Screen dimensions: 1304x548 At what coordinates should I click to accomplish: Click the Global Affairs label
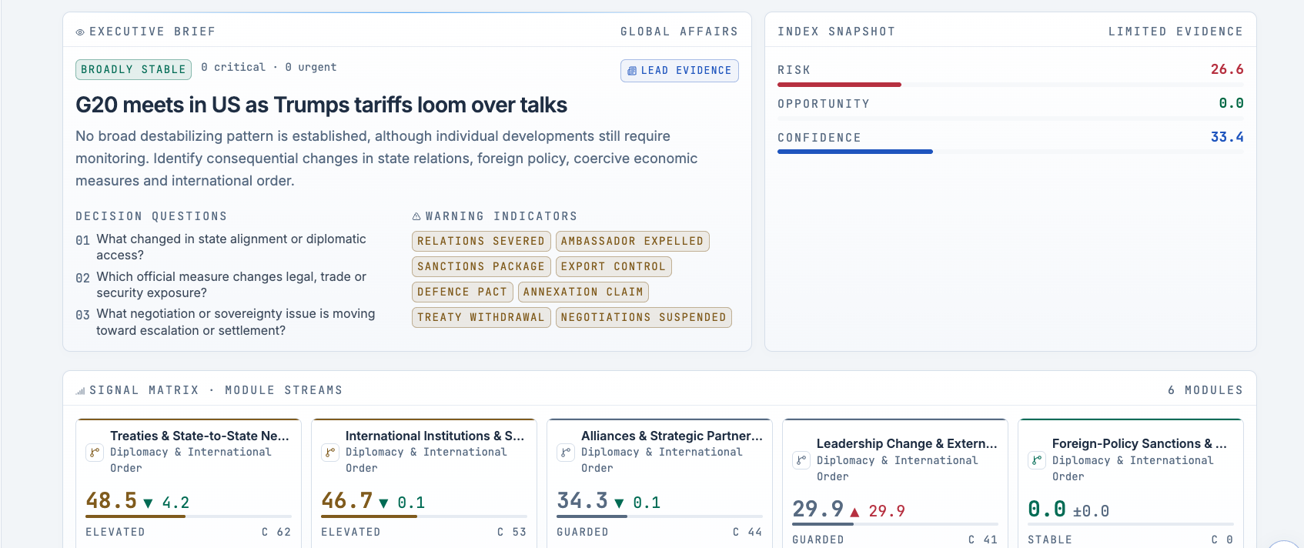pos(679,32)
